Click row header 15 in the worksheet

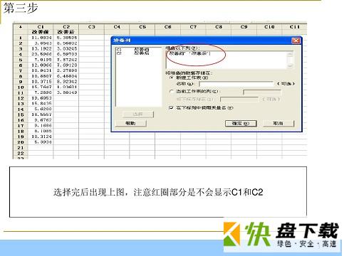pyautogui.click(x=21, y=114)
